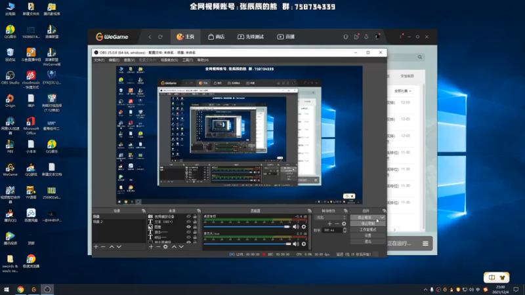
Task: Open the 麦克风/Aux mixer gear settings
Action: tap(304, 244)
